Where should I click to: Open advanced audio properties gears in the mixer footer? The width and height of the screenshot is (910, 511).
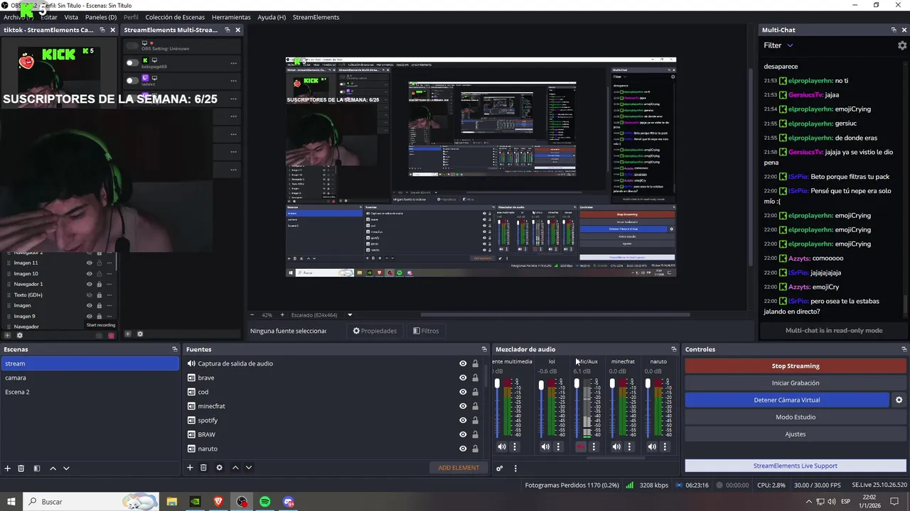click(500, 468)
